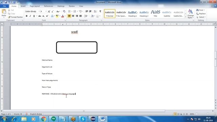This screenshot has height=122, width=217.
Task: Toggle Show/Hide paragraph marks
Action: [x=100, y=11]
